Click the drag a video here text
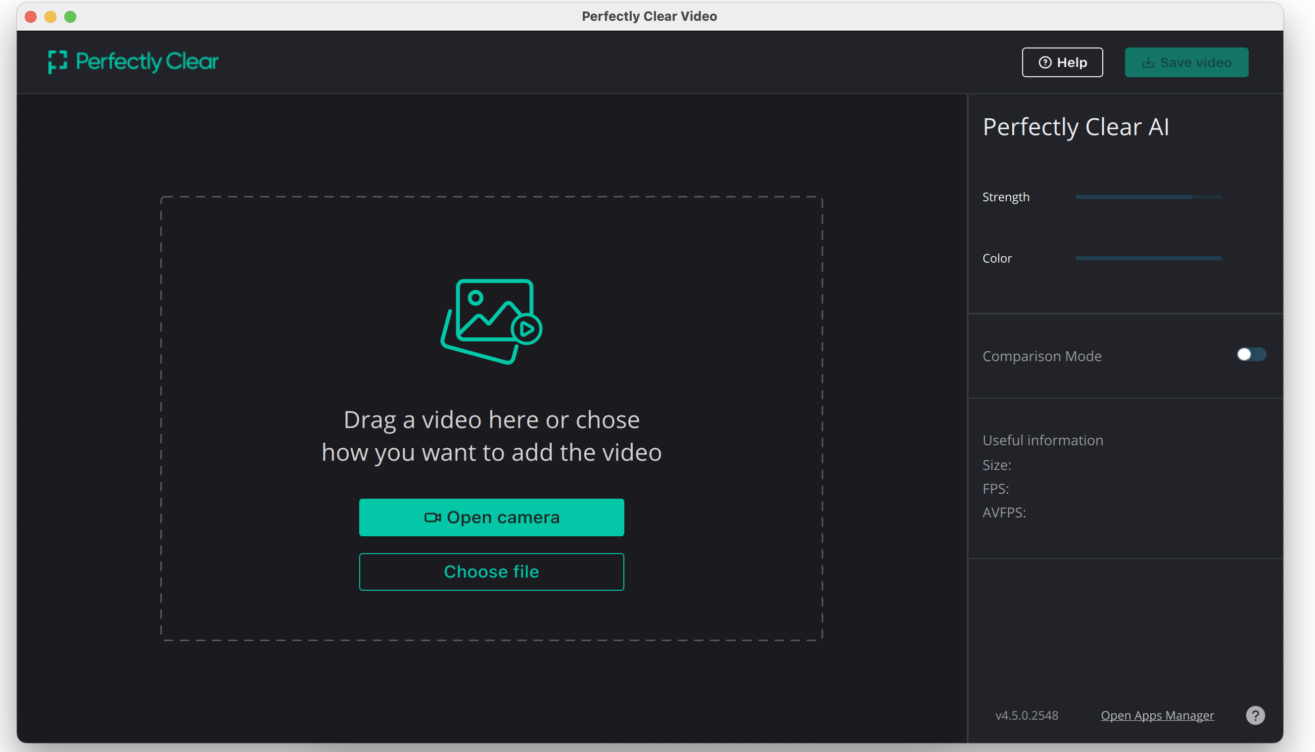The image size is (1315, 752). pos(491,436)
